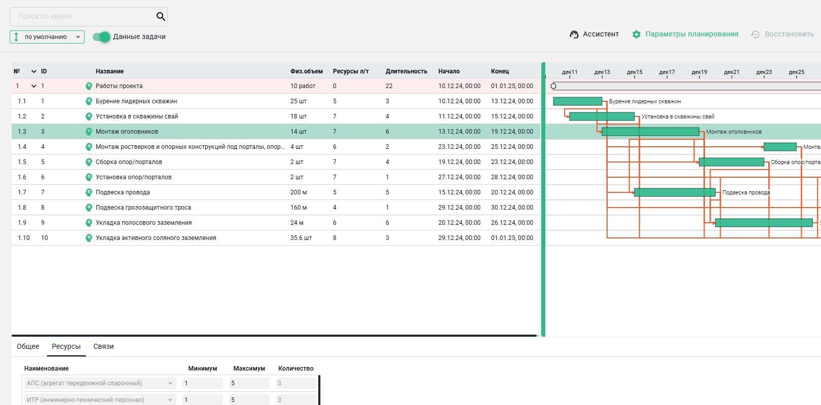Click the Количество field for АПС resource

coord(296,383)
